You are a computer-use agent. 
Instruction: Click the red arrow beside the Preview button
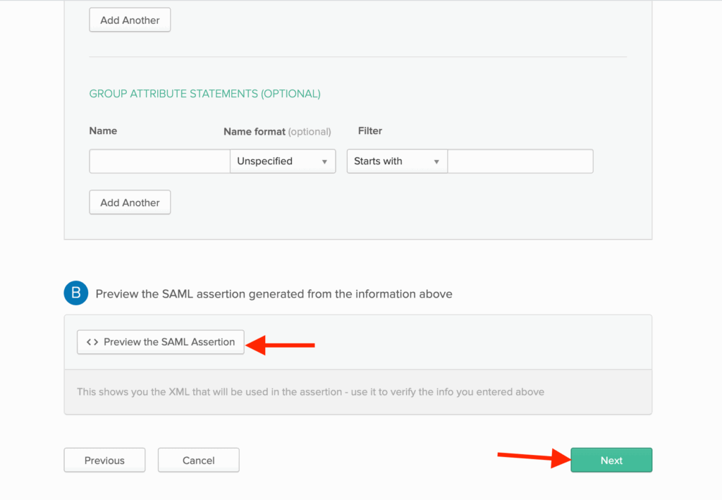281,345
